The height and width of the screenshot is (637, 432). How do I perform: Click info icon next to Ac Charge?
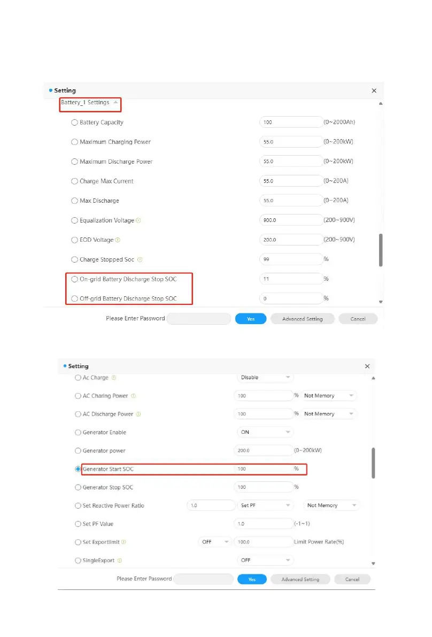click(x=114, y=378)
